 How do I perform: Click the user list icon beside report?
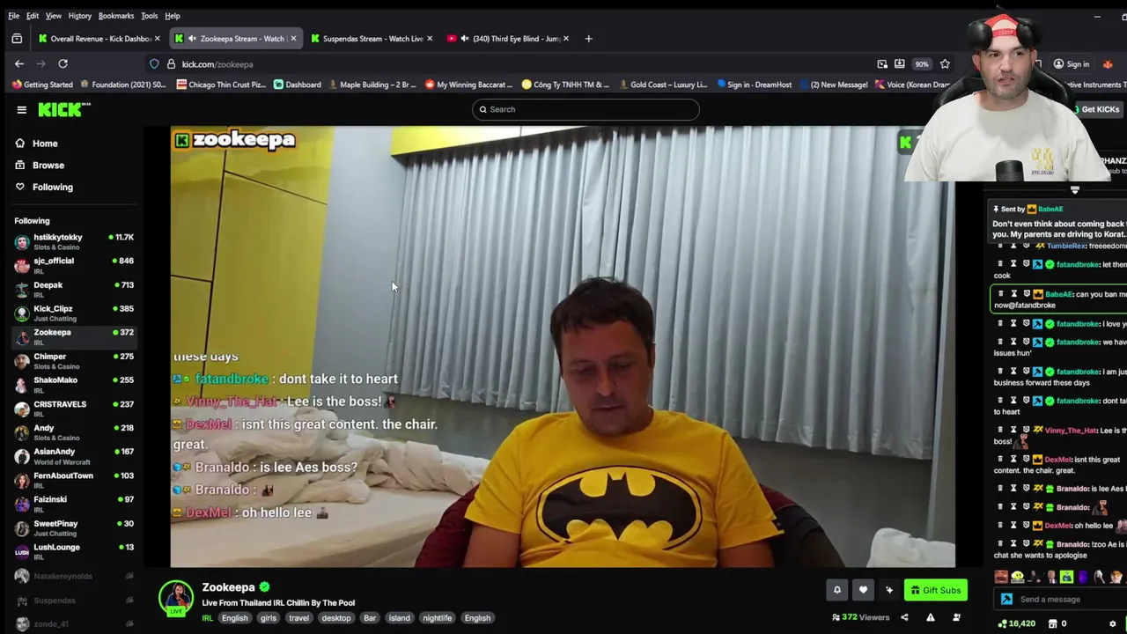pyautogui.click(x=956, y=617)
